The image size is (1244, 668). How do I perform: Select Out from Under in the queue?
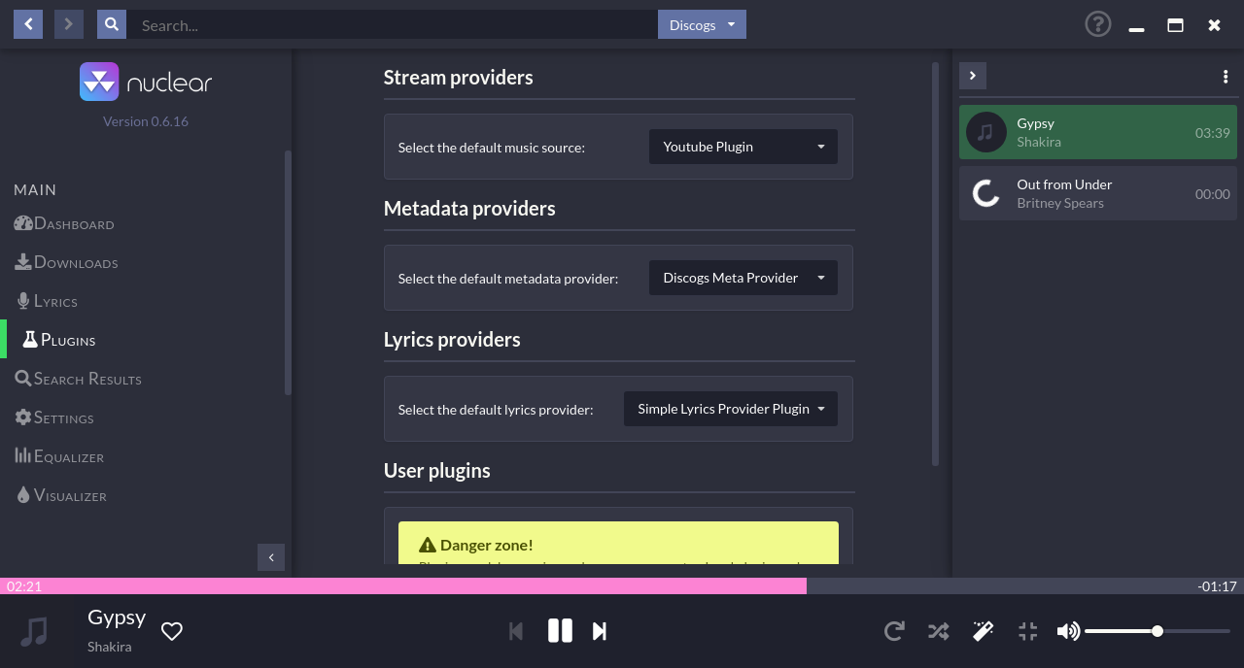pyautogui.click(x=1097, y=193)
